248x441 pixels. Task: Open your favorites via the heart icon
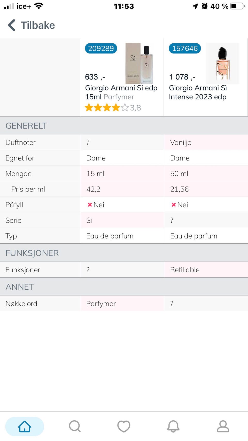124,426
